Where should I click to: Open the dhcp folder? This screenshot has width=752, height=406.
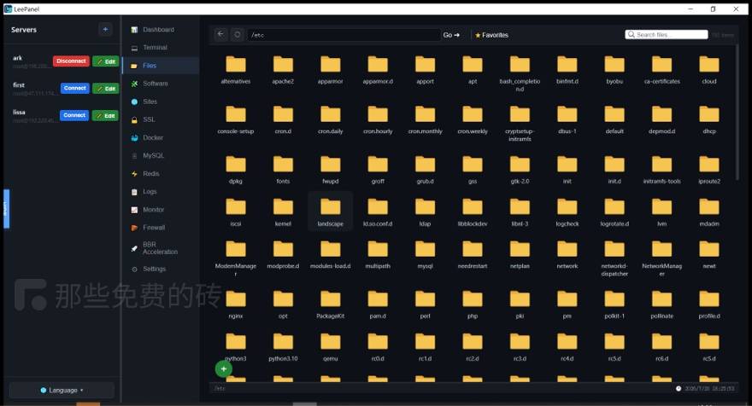click(709, 119)
